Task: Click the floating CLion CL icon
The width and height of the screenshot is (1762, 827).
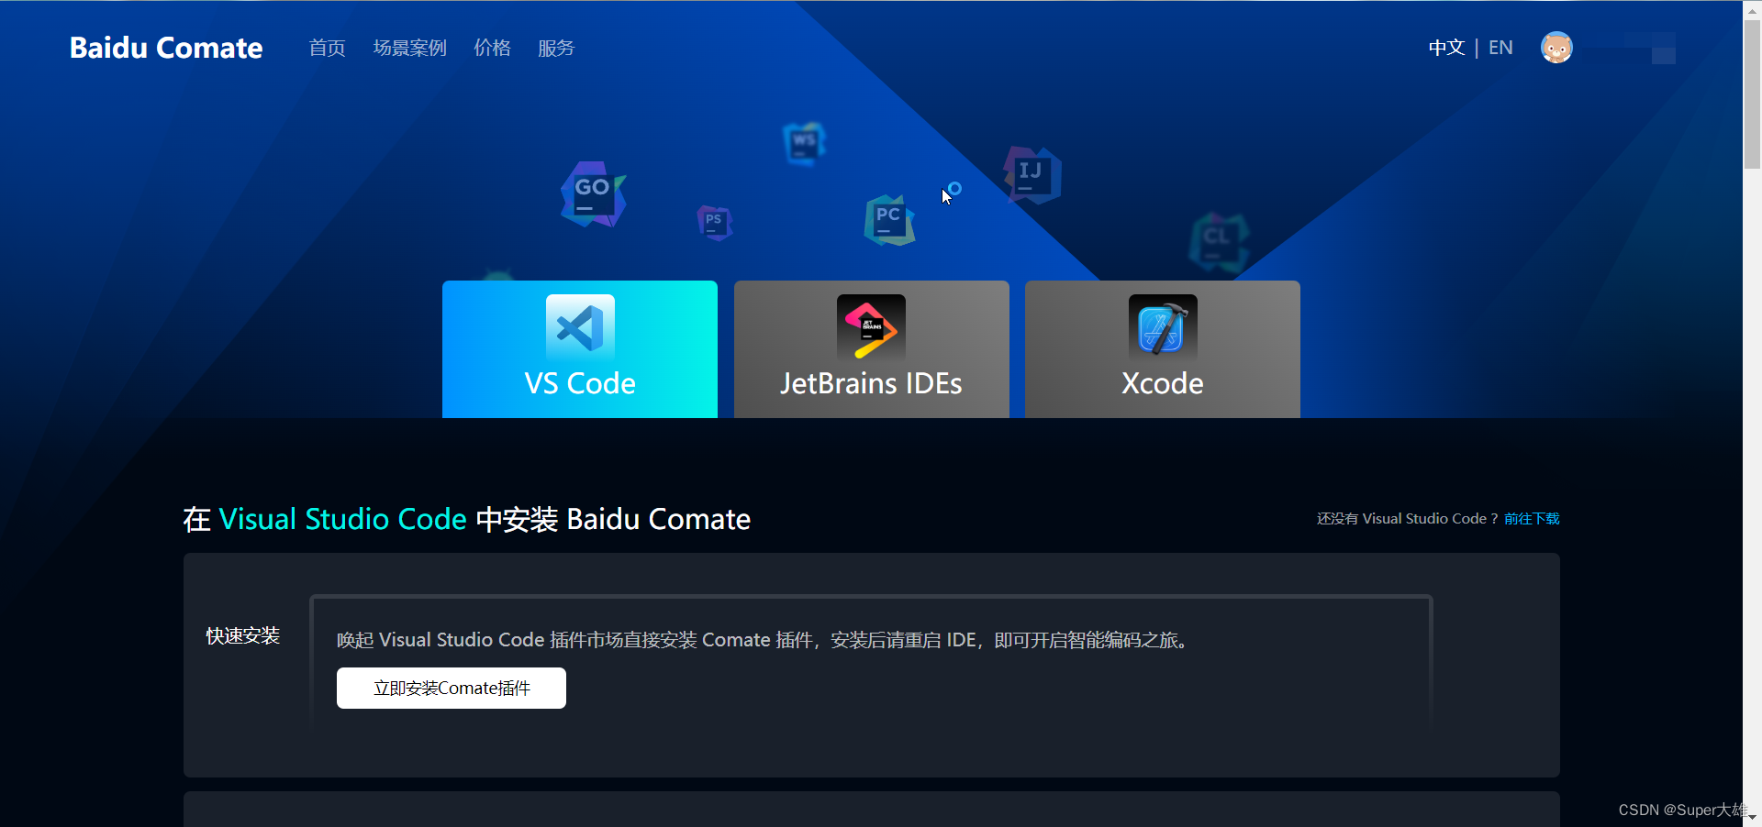Action: (1219, 242)
